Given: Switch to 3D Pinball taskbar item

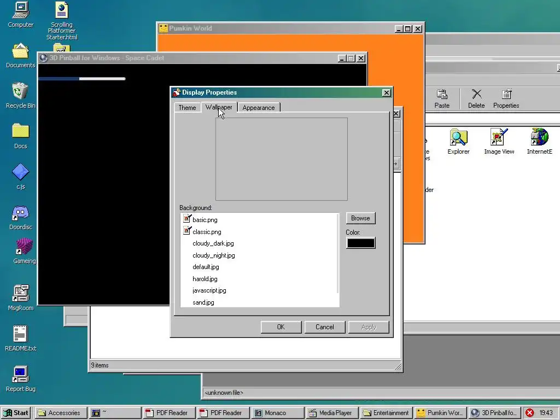Looking at the screenshot, I should [x=494, y=413].
